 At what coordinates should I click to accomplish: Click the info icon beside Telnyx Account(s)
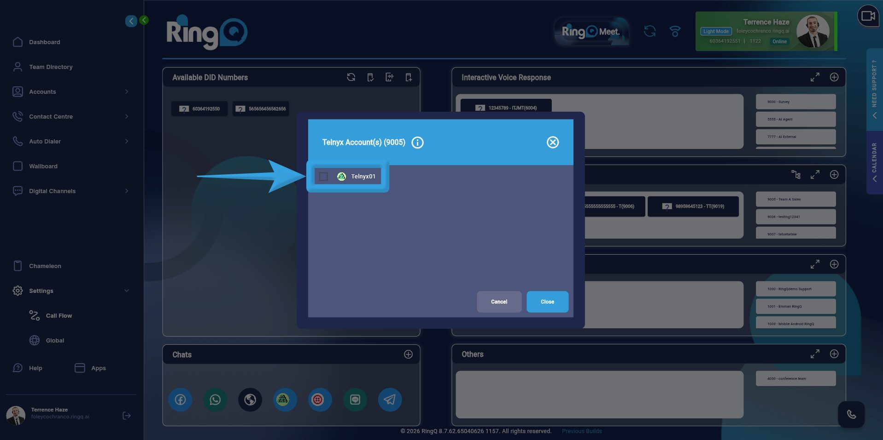click(x=417, y=143)
